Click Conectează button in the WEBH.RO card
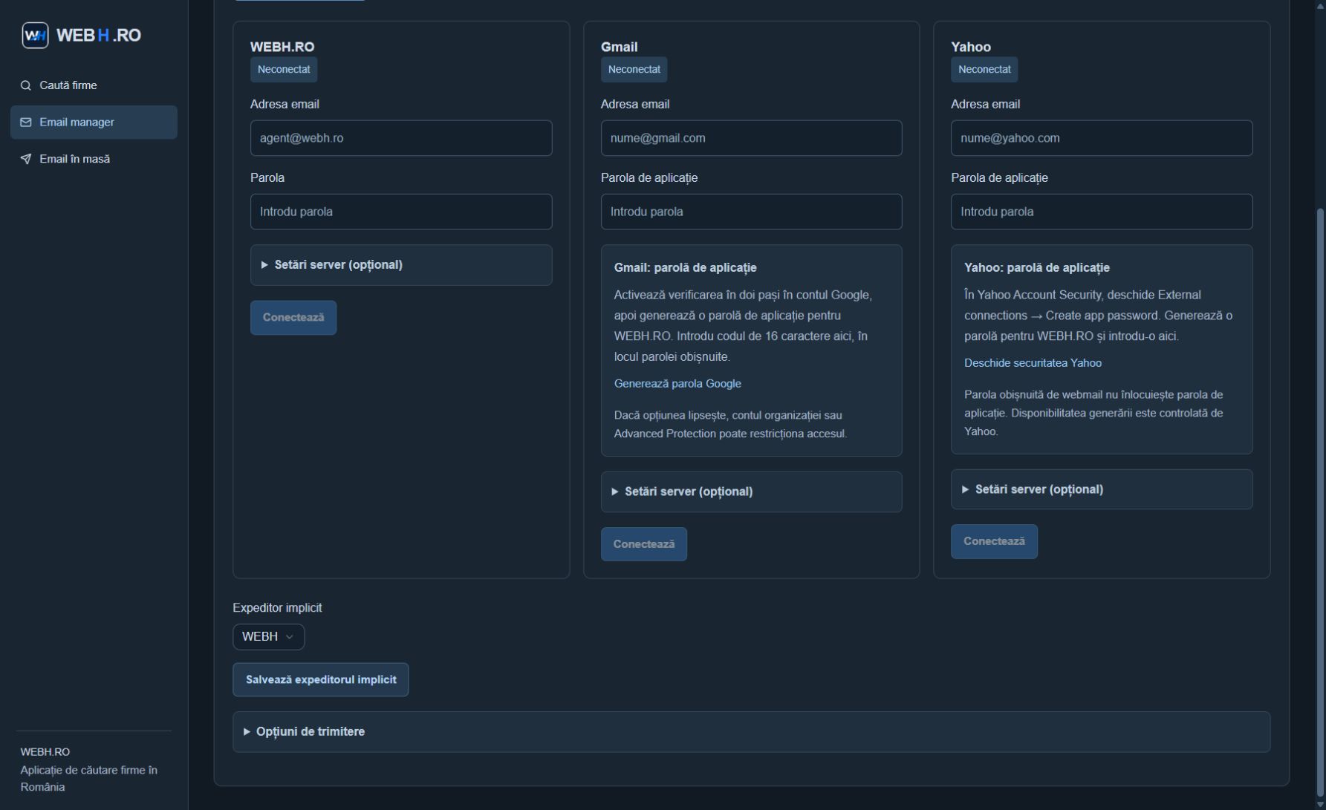 pos(293,318)
